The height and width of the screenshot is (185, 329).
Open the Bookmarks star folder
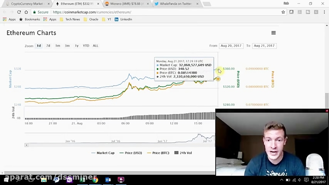pos(30,19)
